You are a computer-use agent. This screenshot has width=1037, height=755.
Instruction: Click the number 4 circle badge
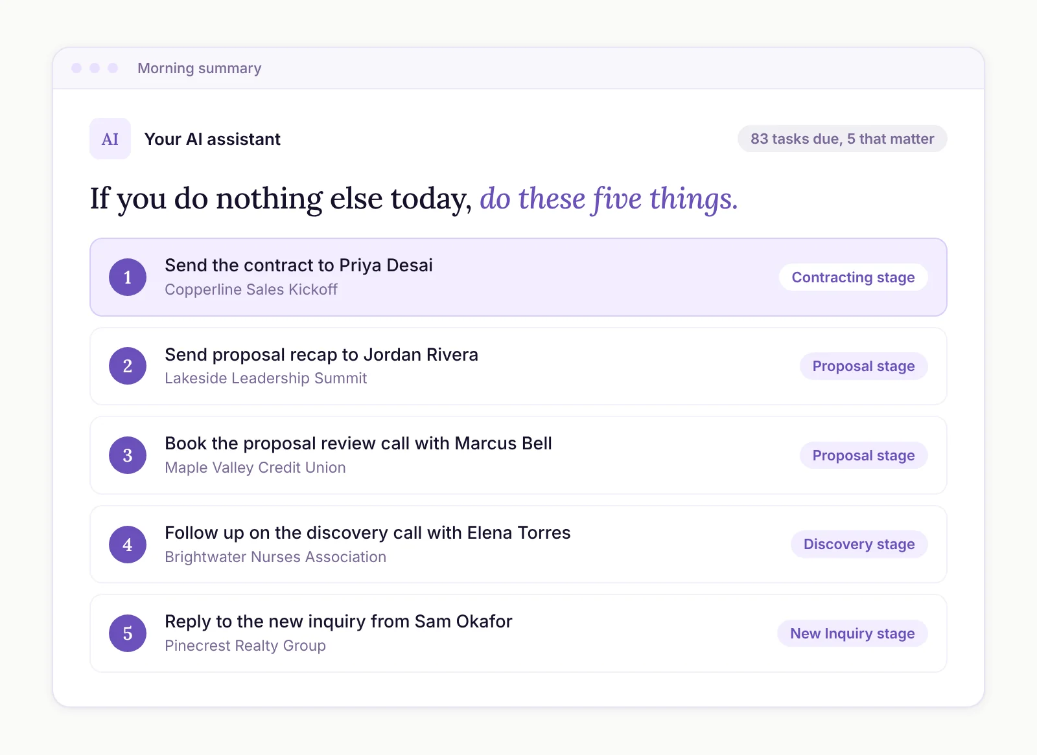click(128, 545)
